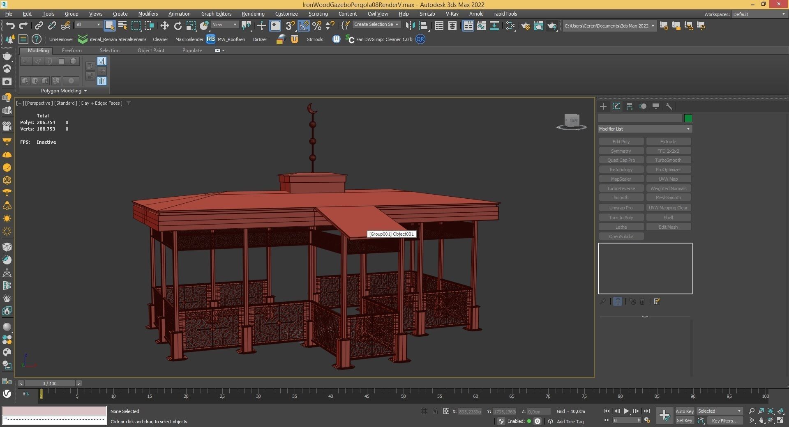Open Rendered Frame Window icon
The width and height of the screenshot is (789, 427).
pos(538,25)
